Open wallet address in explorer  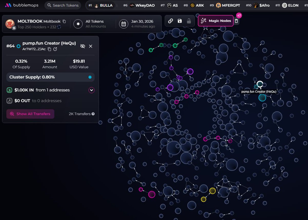tap(55, 49)
